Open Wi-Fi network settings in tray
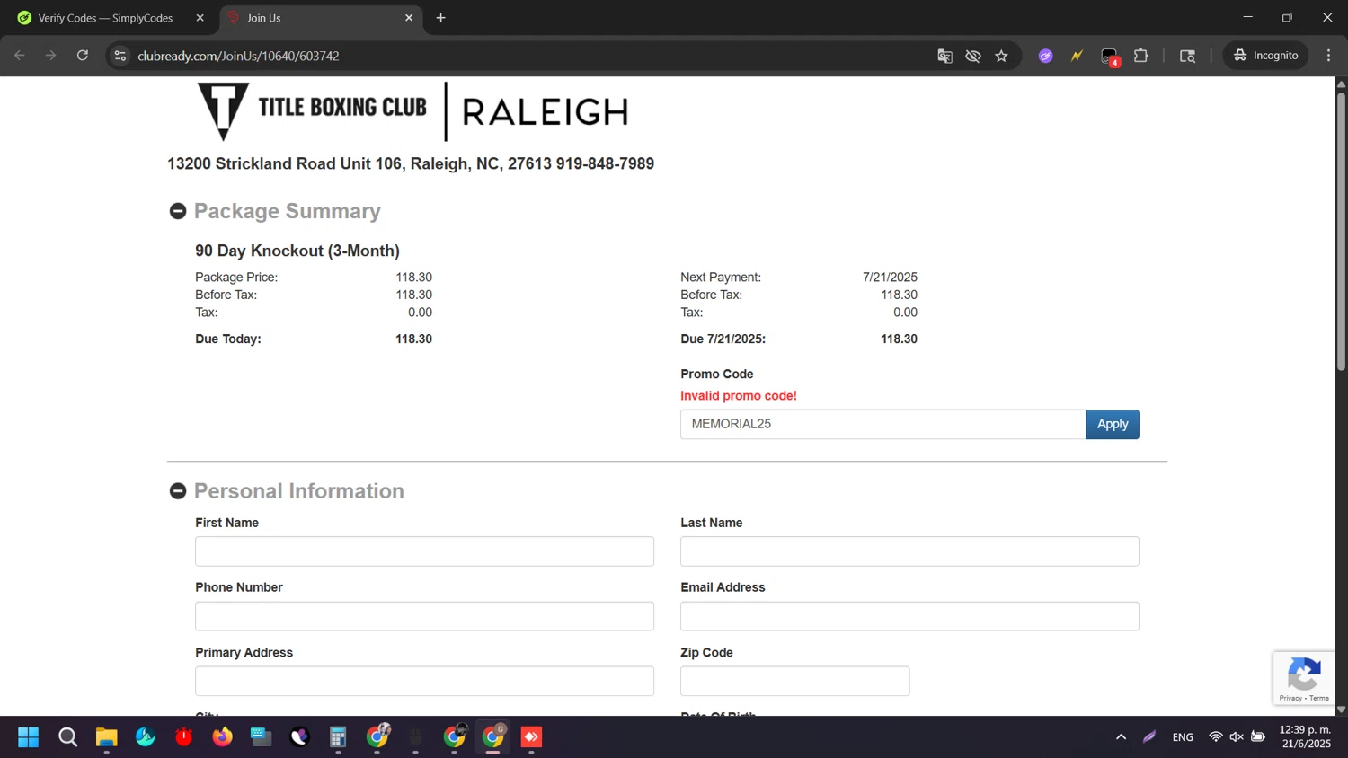The image size is (1348, 758). coord(1216,737)
